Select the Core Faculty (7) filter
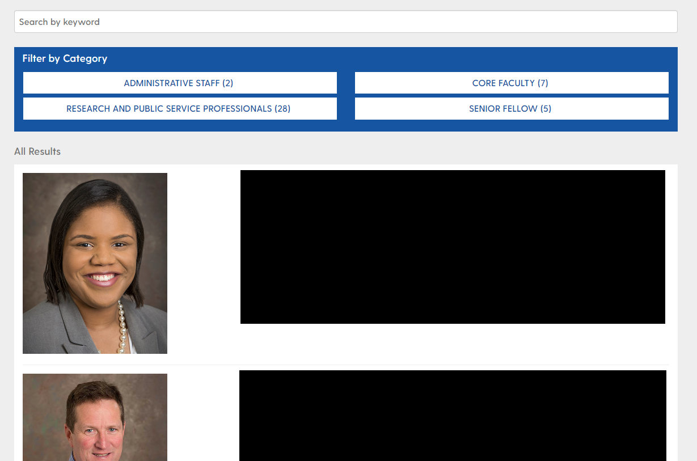 [x=511, y=83]
